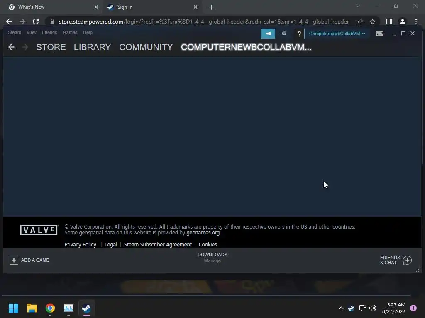425x318 pixels.
Task: Open the Help menu in Steam
Action: click(88, 32)
